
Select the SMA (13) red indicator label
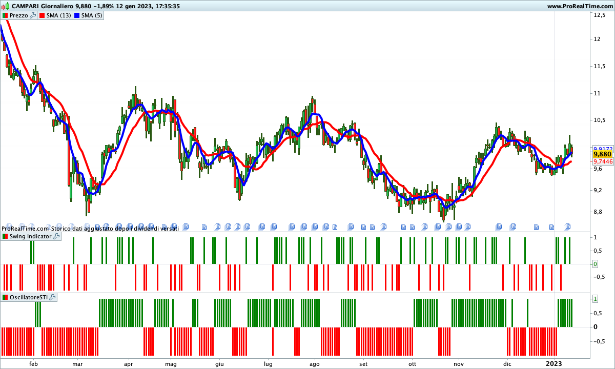click(x=58, y=15)
